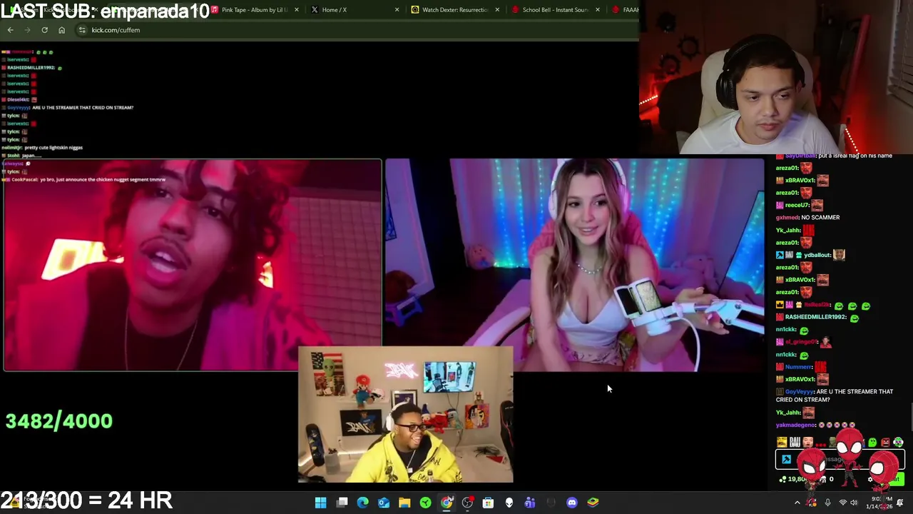This screenshot has height=514, width=913.
Task: Switch to the FAAAH tab
Action: [626, 10]
